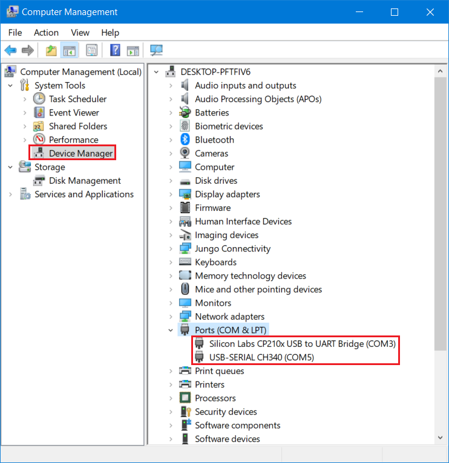Open the Action menu
Screen dimensions: 449x463
(x=46, y=33)
